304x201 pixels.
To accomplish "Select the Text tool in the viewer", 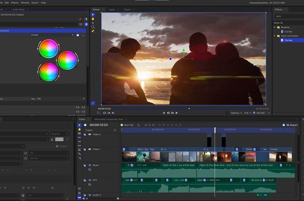I will (x=93, y=23).
